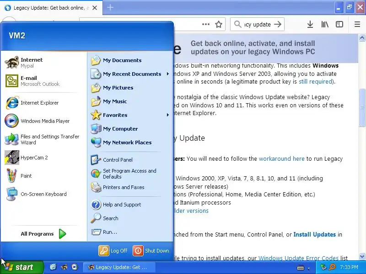Expand All Programs list
The height and width of the screenshot is (274, 366).
[43, 234]
